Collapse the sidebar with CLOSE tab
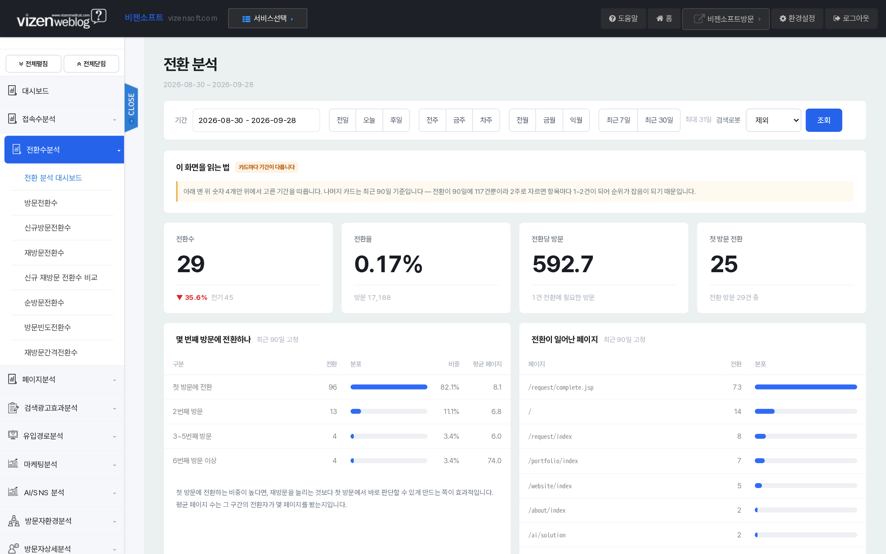Screen dimensions: 886x554 (x=131, y=107)
